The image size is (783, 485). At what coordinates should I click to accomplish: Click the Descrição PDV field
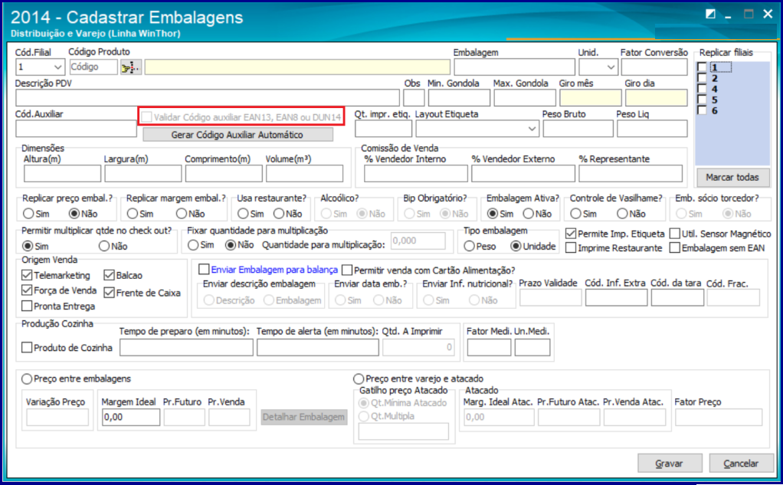208,98
